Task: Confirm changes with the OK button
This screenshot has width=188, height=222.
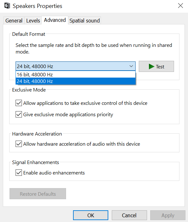Action: (91, 215)
